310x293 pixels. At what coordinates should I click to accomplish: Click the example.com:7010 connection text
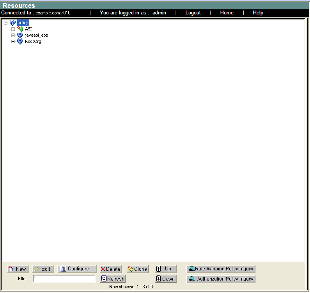tap(53, 13)
